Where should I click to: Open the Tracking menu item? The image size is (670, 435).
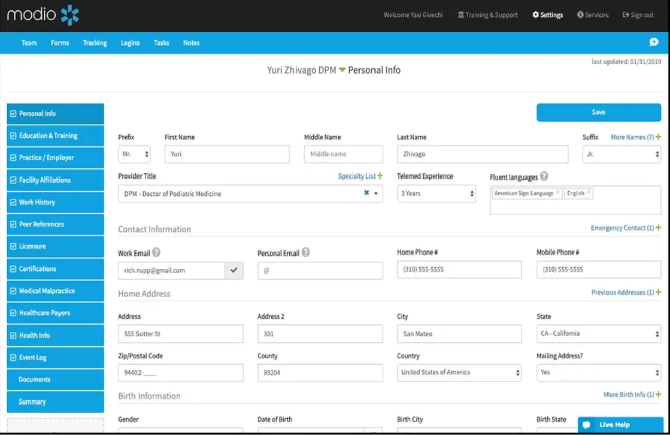tap(95, 43)
